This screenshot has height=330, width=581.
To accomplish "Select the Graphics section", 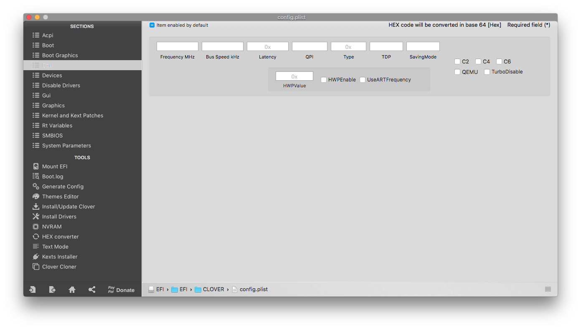I will pyautogui.click(x=82, y=105).
